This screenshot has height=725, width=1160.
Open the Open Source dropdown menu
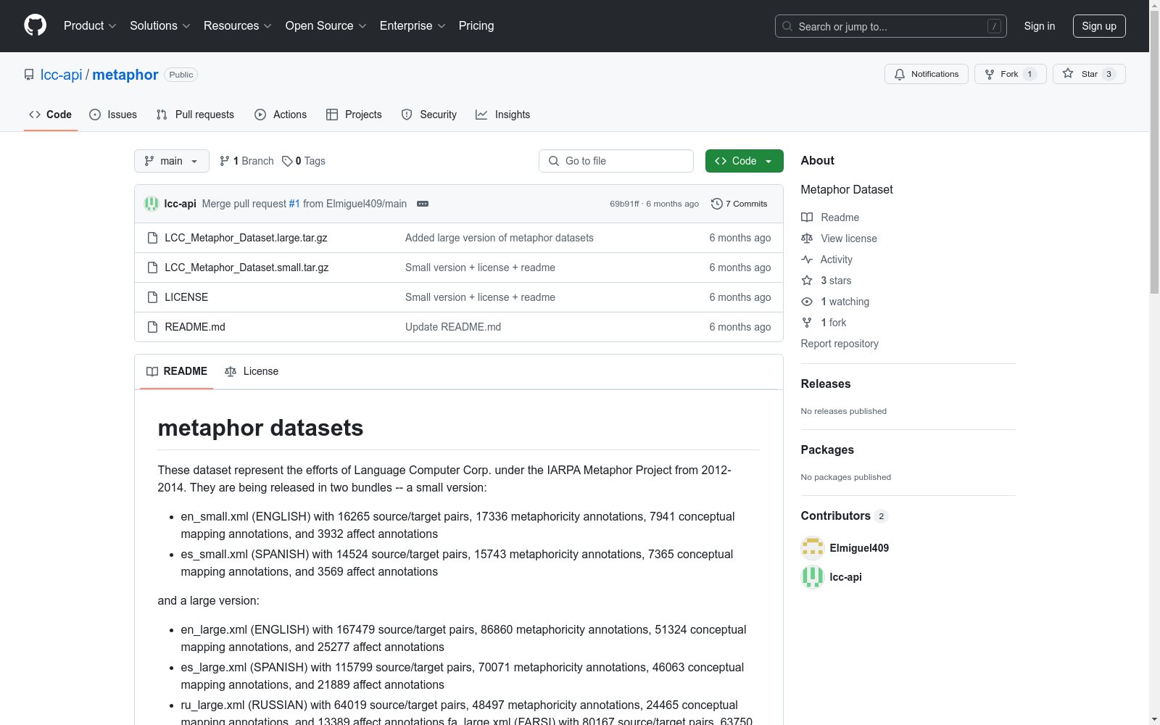coord(326,25)
